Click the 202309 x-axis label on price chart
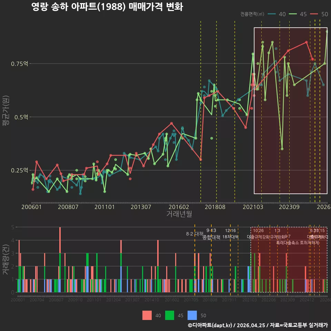Image resolution: width=331 pixels, height=331 pixels. click(289, 207)
